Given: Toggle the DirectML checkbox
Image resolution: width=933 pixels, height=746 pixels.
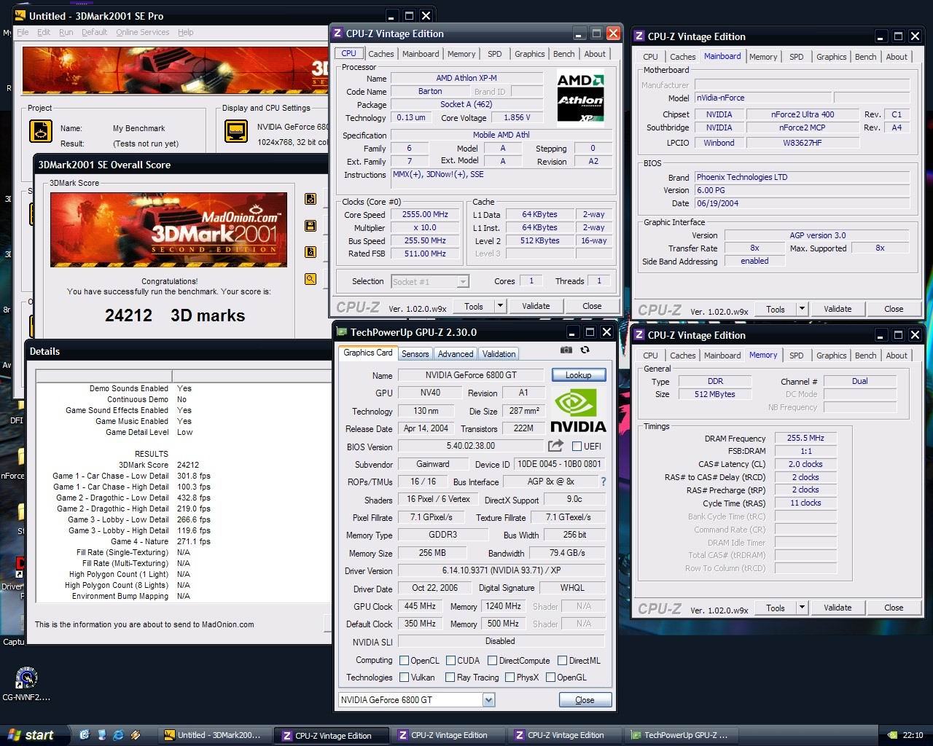Looking at the screenshot, I should (562, 661).
